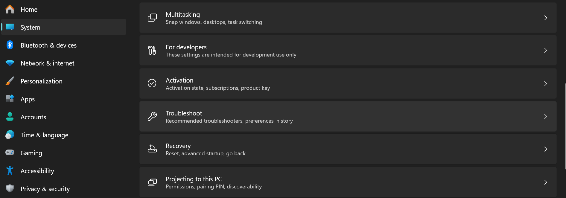Select the Accounts person icon

coord(10,117)
